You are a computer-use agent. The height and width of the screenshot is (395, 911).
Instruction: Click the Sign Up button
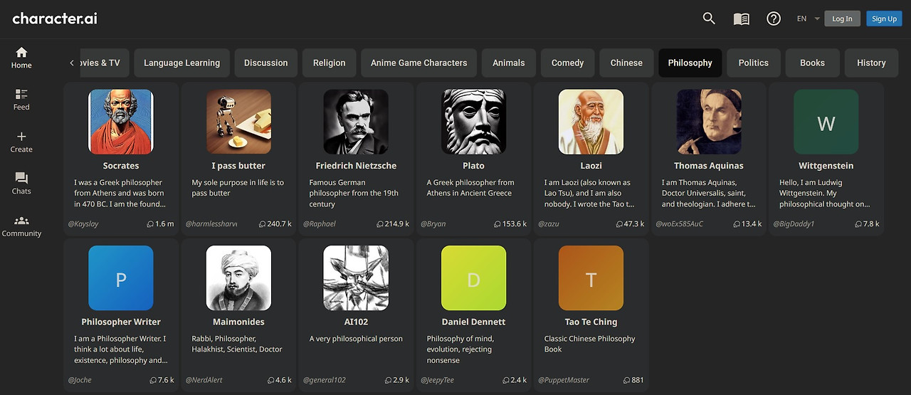pos(884,19)
